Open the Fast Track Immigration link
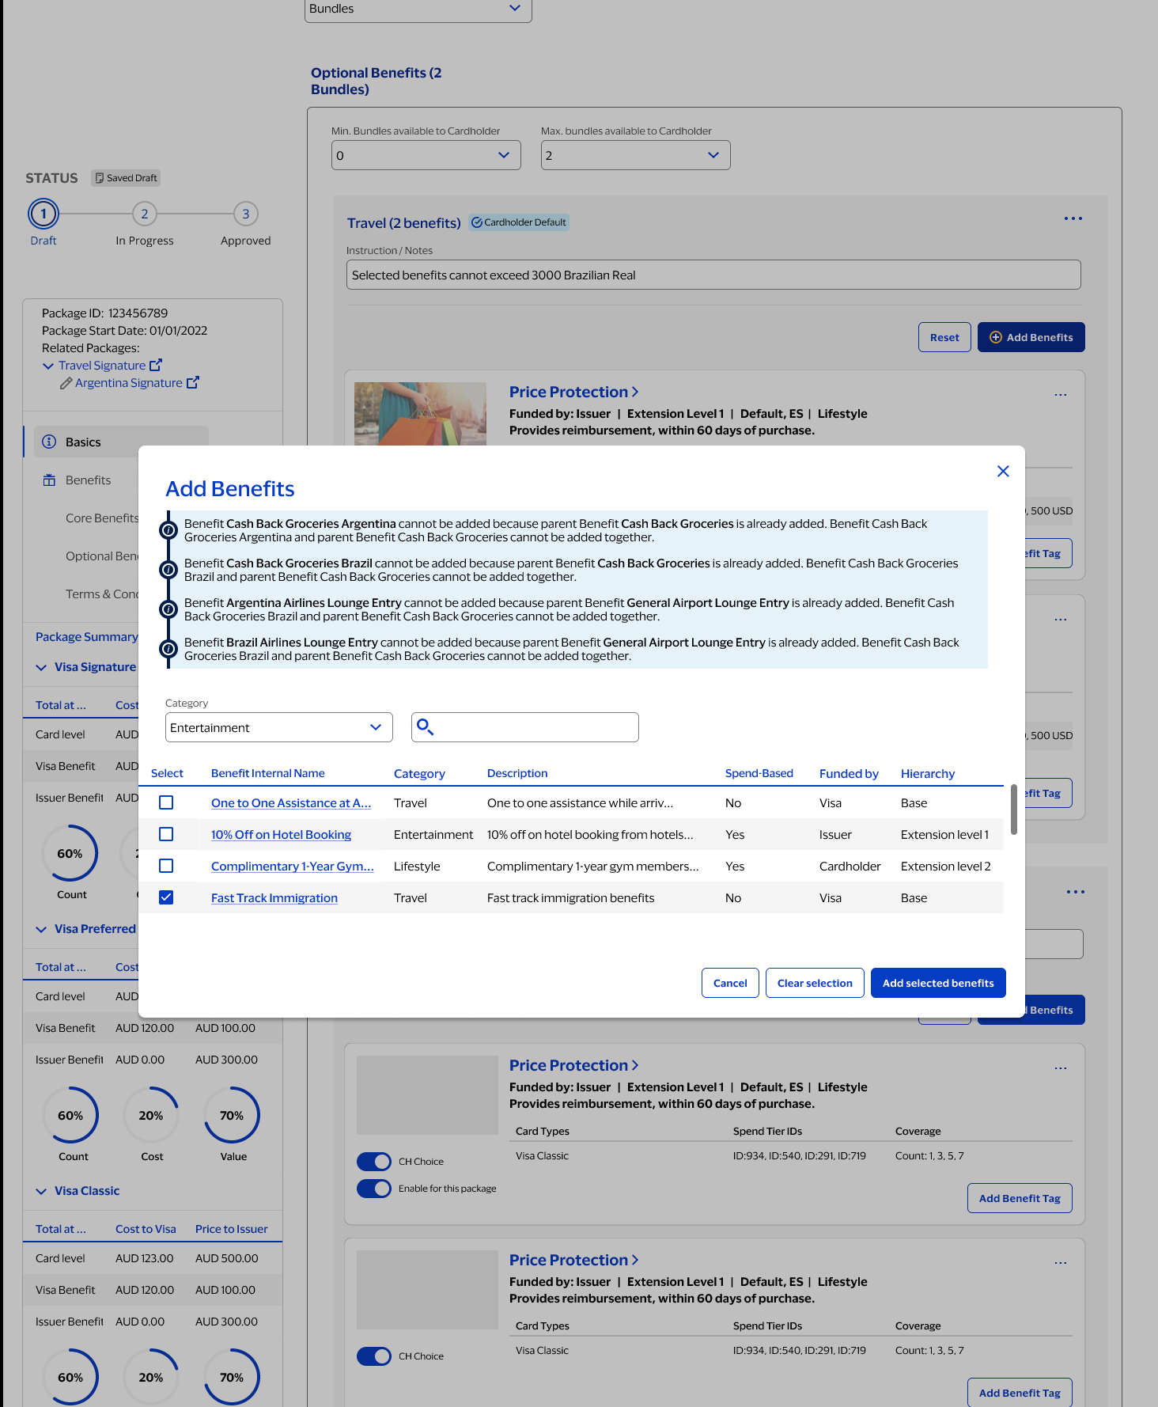 (x=274, y=897)
